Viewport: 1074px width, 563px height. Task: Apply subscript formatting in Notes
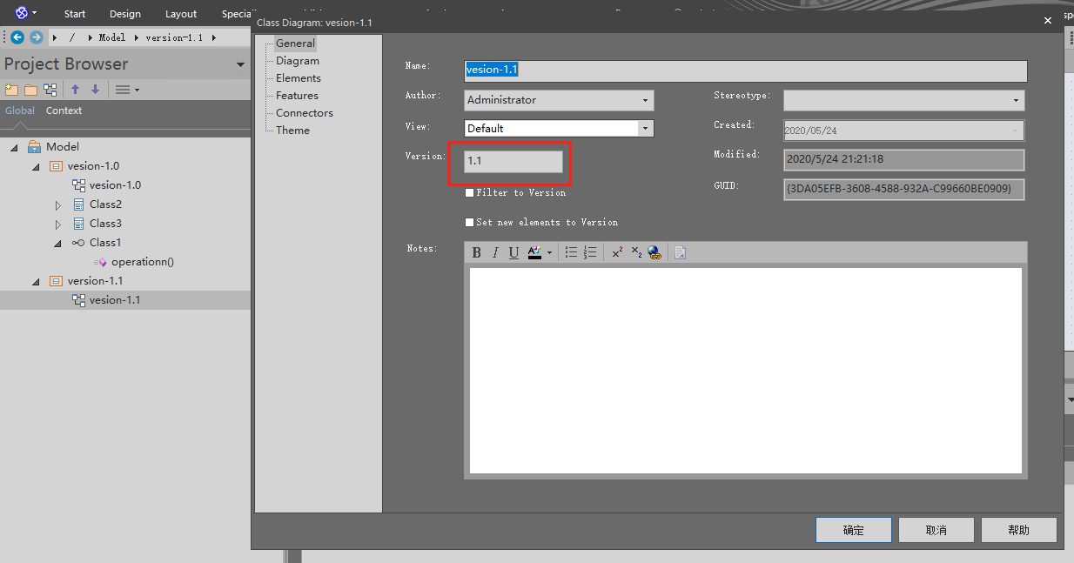pyautogui.click(x=636, y=252)
